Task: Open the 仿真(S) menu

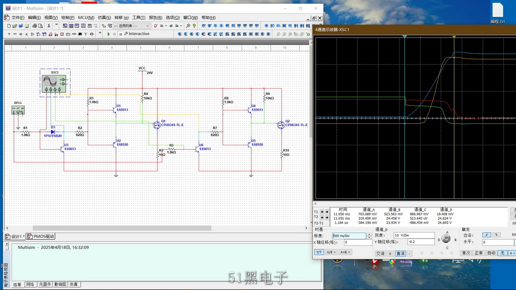Action: click(x=104, y=18)
